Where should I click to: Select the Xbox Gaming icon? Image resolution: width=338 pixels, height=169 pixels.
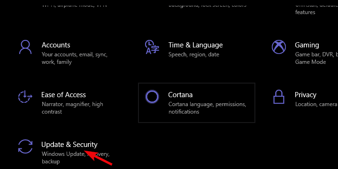point(279,47)
